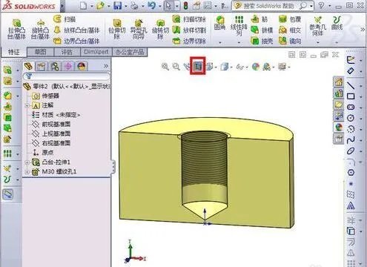Expand the M30 螺纹孔1 feature node
Image resolution: width=367 pixels, height=267 pixels.
tap(27, 172)
